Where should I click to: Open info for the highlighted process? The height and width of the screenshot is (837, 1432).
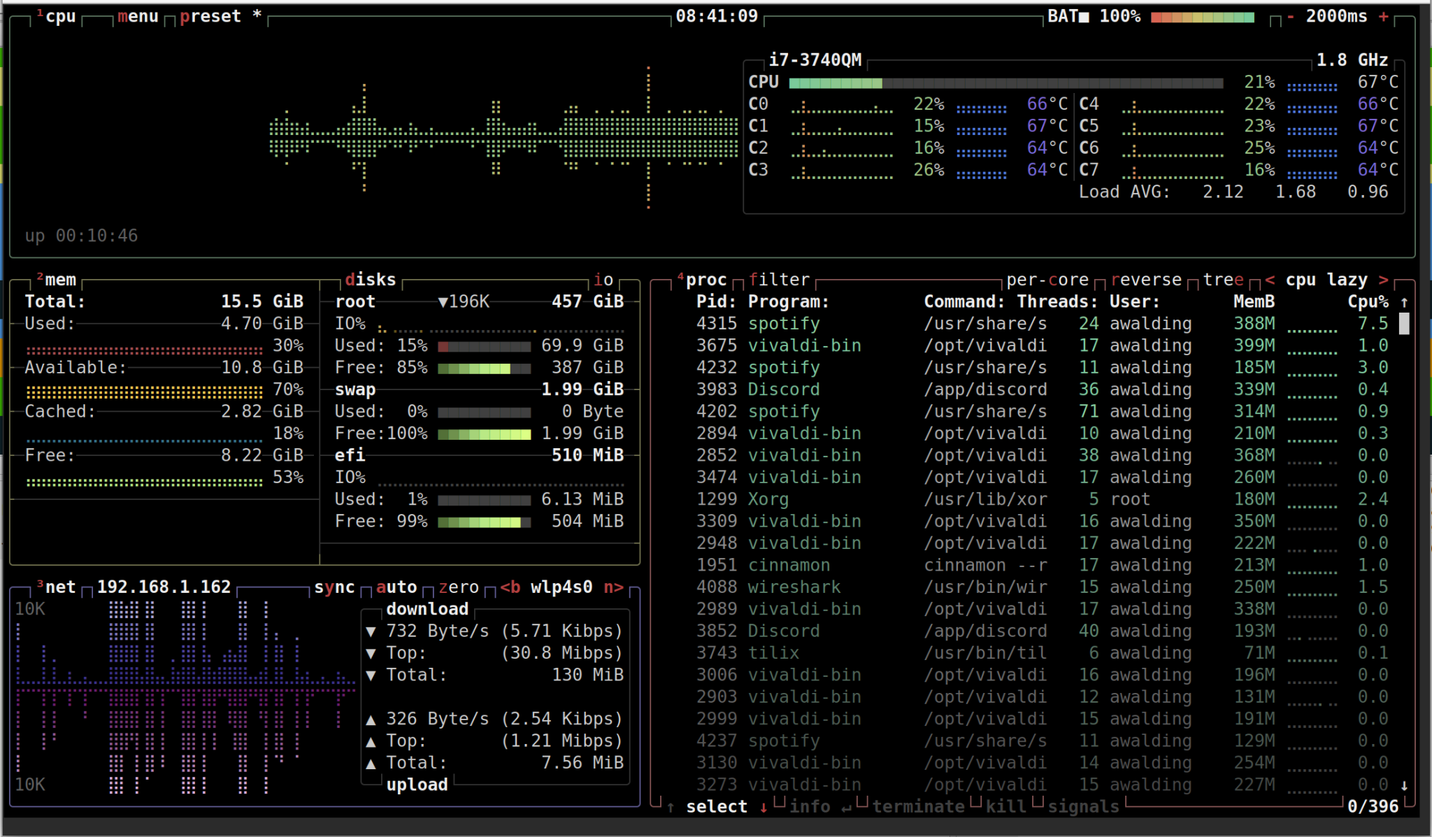click(x=811, y=806)
